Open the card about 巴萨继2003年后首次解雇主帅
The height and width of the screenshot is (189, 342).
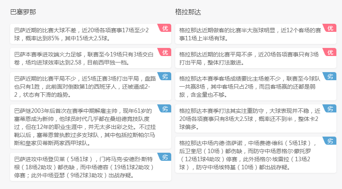[x=91, y=127]
